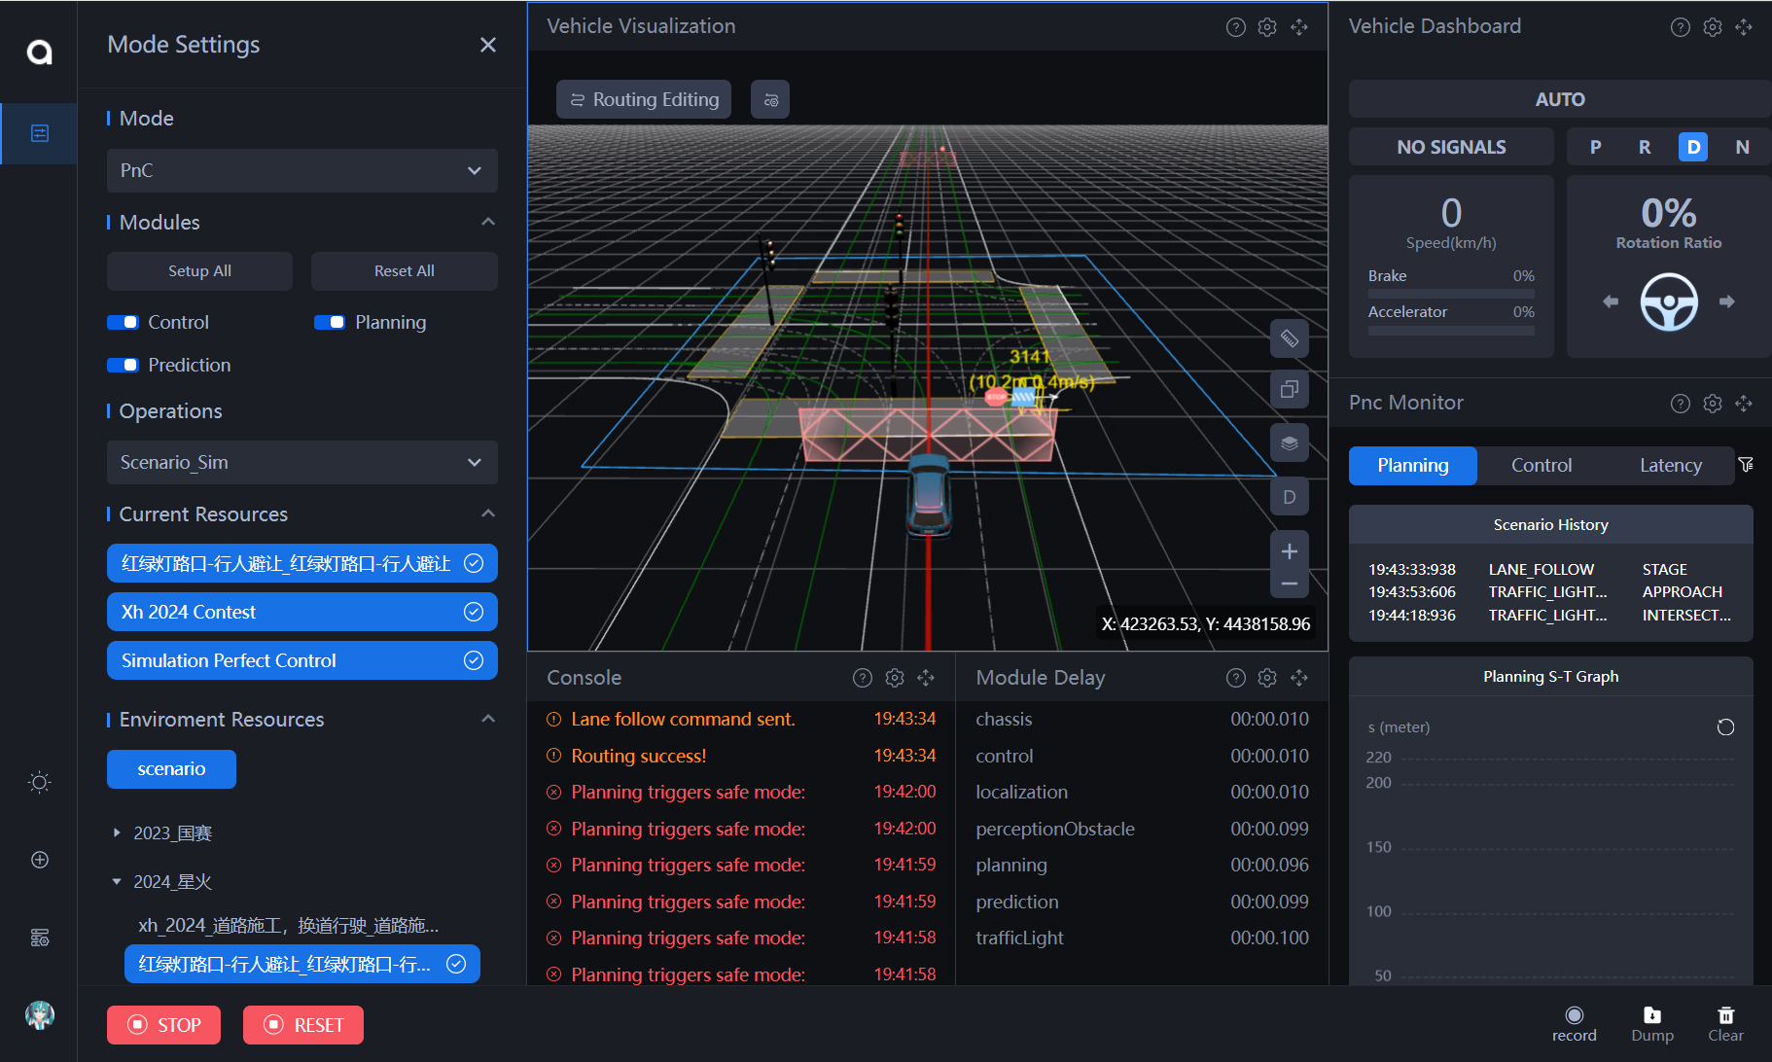The image size is (1772, 1062).
Task: Click the Dump icon
Action: pos(1651,1015)
